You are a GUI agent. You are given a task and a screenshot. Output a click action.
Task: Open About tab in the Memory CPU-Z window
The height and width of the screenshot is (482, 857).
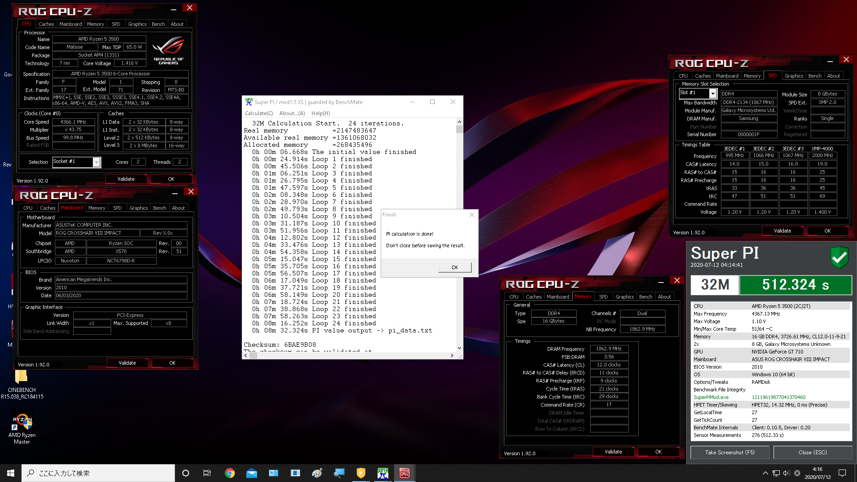pos(664,297)
